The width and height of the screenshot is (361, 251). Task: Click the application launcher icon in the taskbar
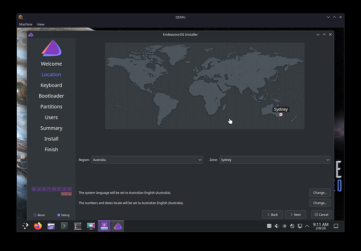tap(25, 226)
